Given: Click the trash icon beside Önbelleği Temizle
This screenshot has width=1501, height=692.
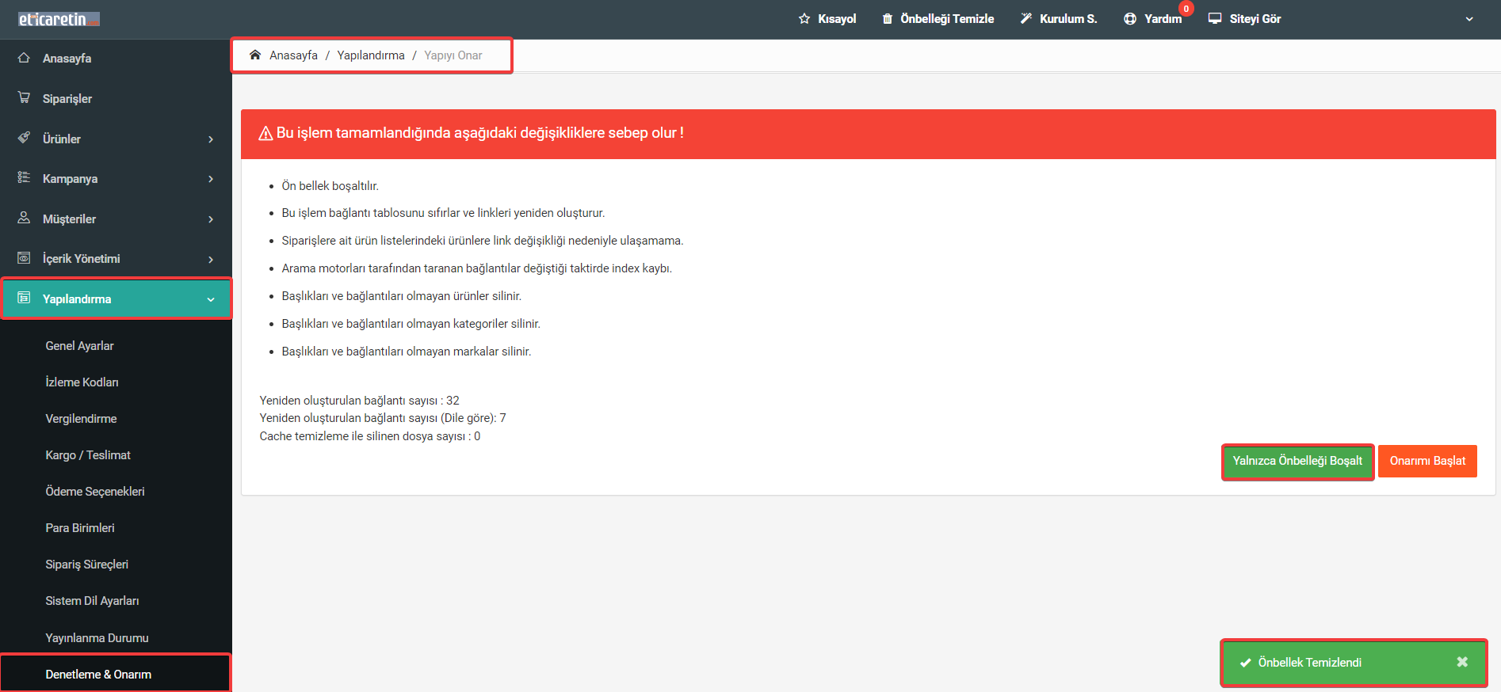Looking at the screenshot, I should click(888, 18).
